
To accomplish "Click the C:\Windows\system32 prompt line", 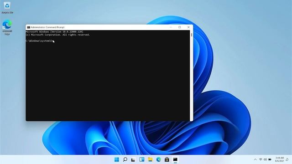I will click(40, 41).
